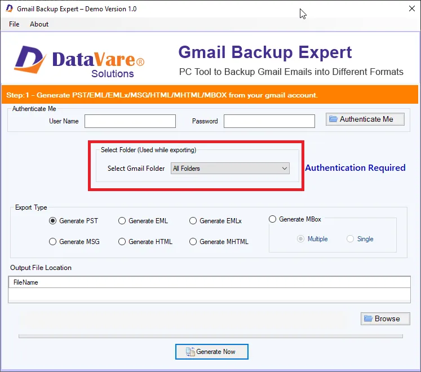
Task: Click the Password input field
Action: (x=269, y=121)
